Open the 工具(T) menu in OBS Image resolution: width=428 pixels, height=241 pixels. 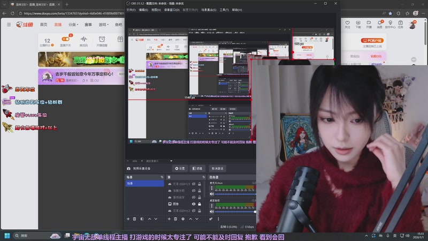[224, 10]
